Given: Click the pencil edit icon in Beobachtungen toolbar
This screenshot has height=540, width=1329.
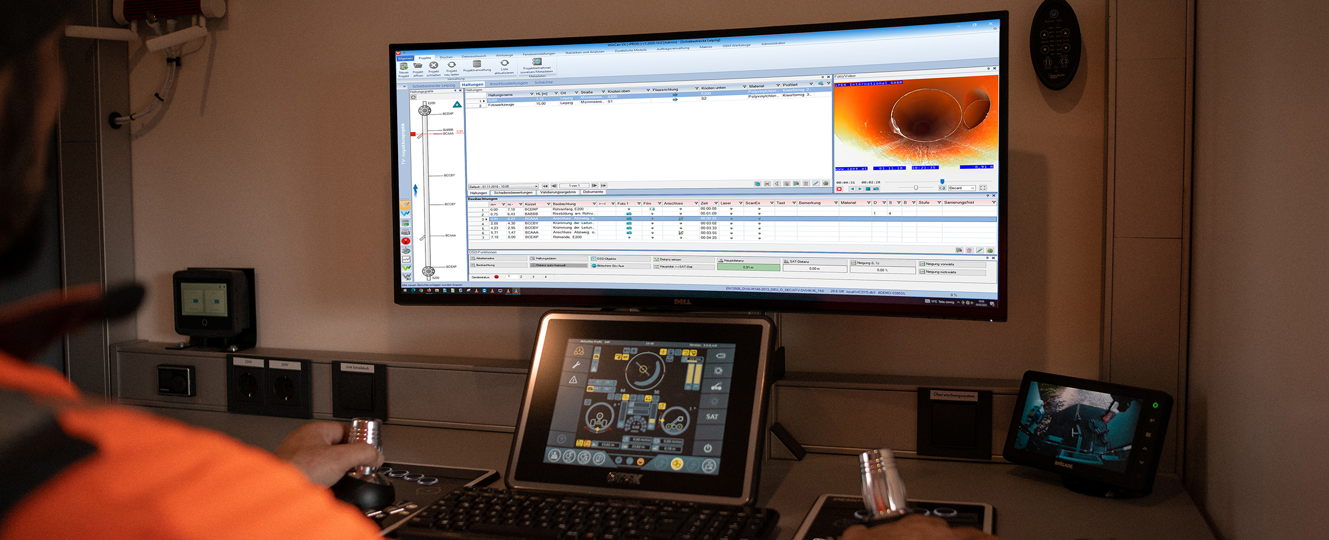Looking at the screenshot, I should click(x=980, y=251).
